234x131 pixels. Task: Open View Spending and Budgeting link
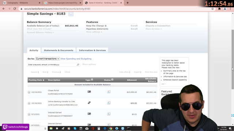pyautogui.click(x=76, y=59)
